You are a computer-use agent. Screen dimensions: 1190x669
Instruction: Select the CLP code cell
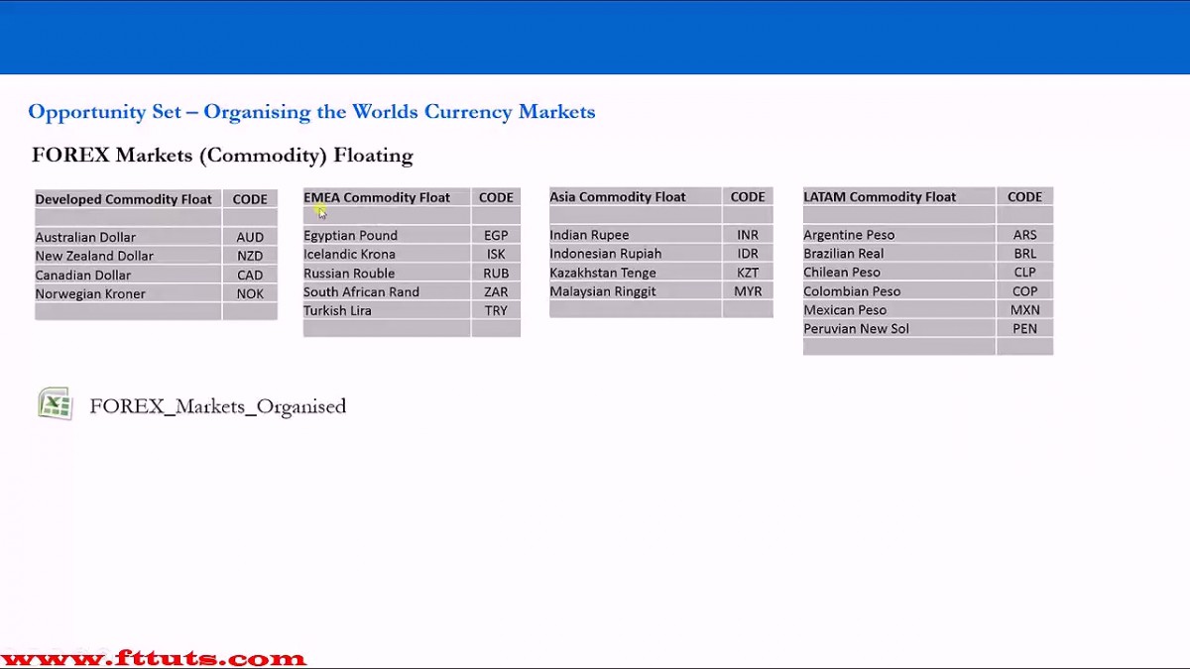click(1024, 273)
